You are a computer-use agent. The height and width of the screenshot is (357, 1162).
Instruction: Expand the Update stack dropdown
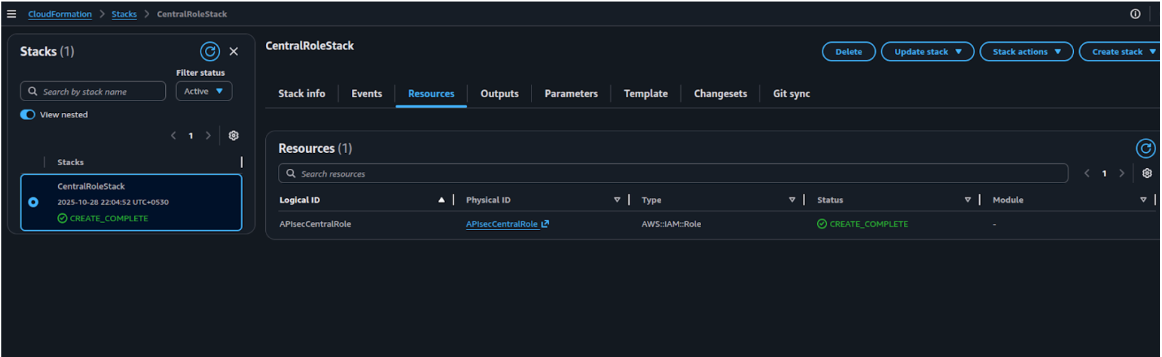[927, 52]
